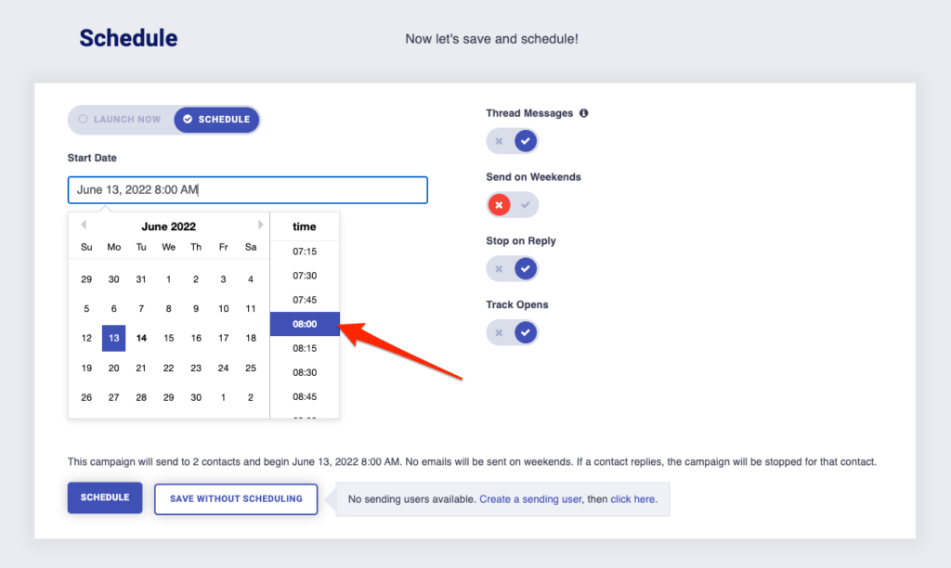Select June 28 in the calendar
This screenshot has width=951, height=568.
(141, 397)
